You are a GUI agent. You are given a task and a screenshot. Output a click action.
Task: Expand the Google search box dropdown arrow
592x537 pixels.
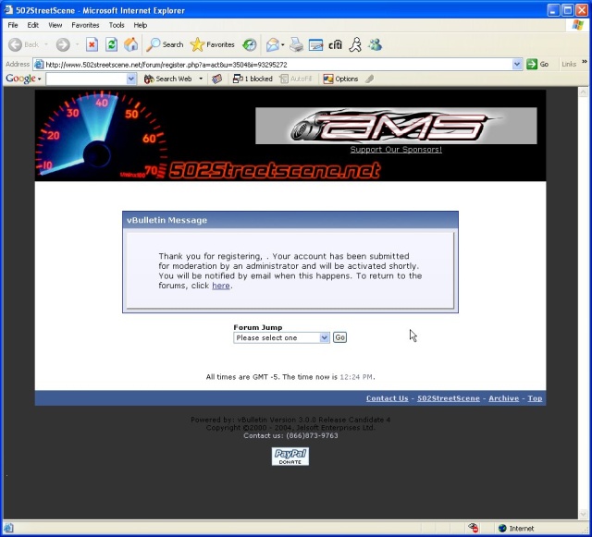131,79
